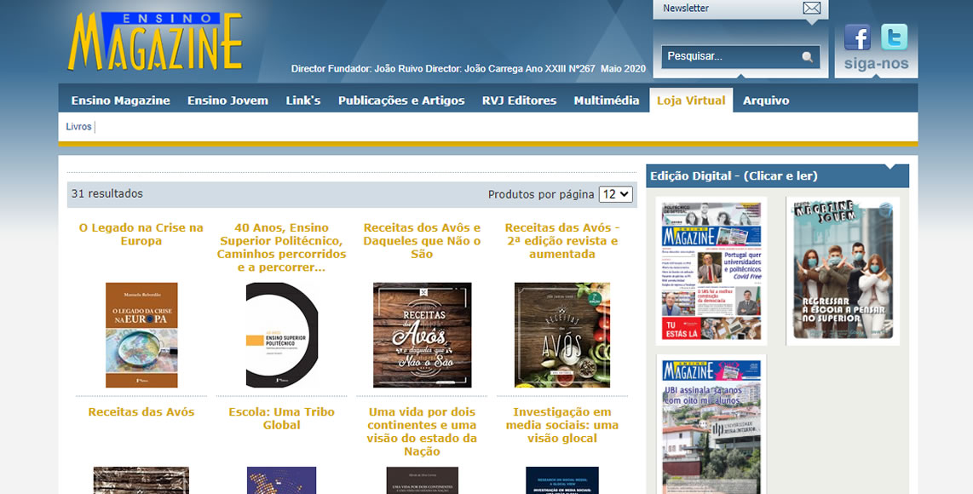Image resolution: width=973 pixels, height=494 pixels.
Task: Click Uma vida por dois continentes cover
Action: (422, 480)
